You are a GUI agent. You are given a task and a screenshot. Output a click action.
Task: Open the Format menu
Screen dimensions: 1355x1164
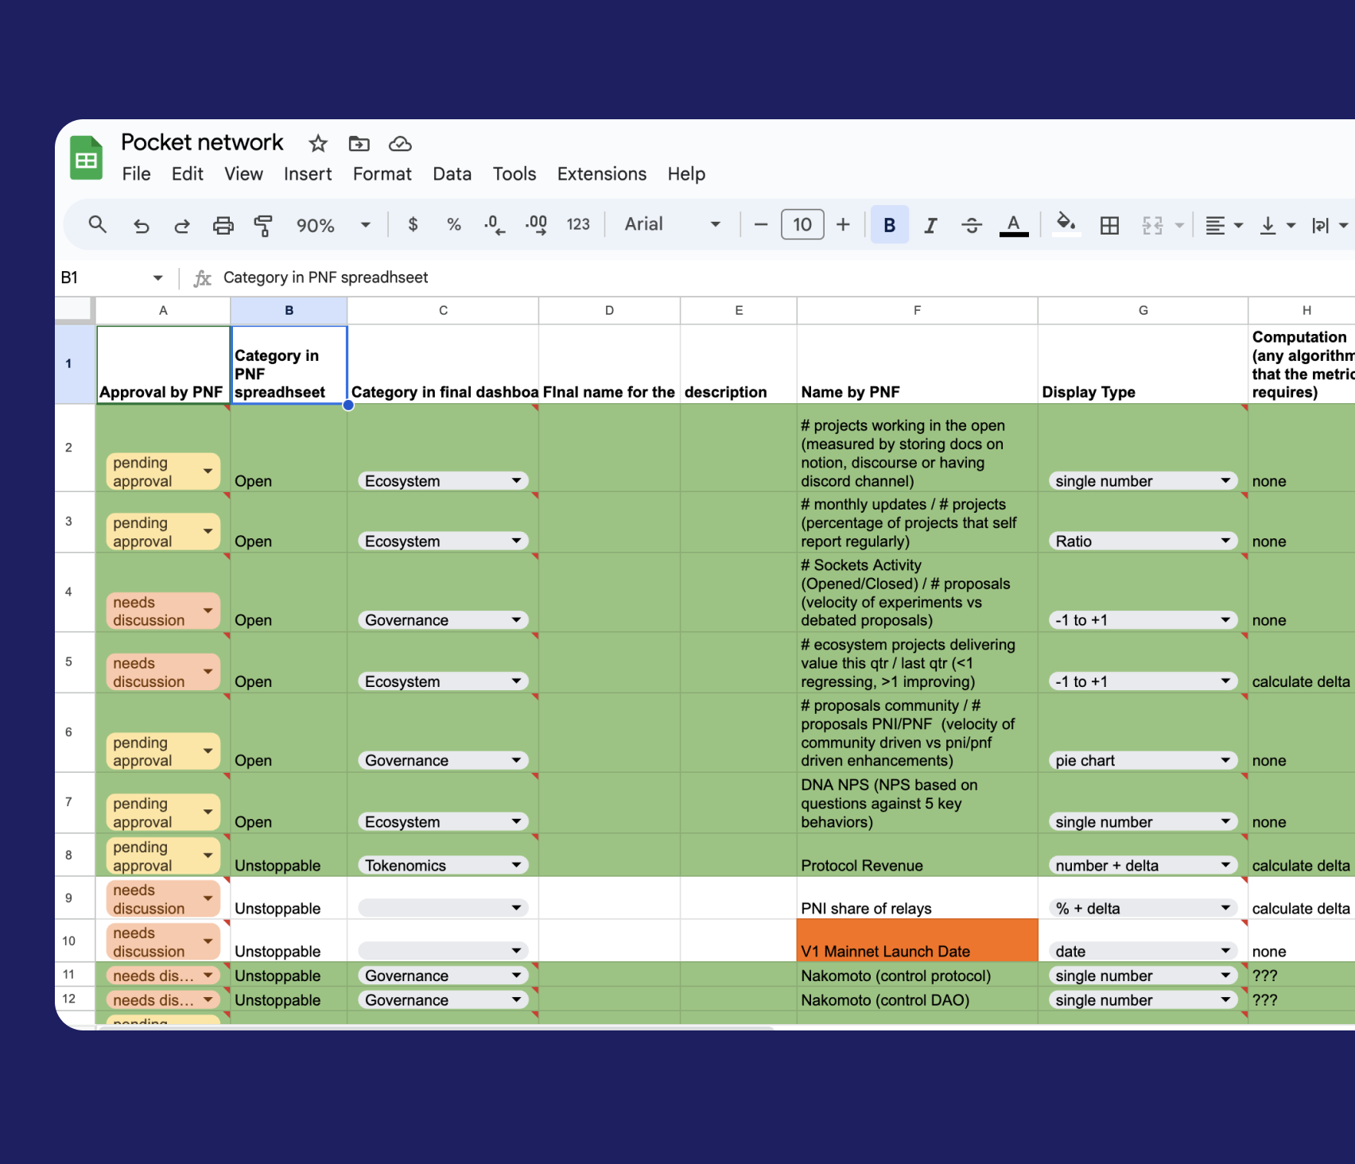382,174
